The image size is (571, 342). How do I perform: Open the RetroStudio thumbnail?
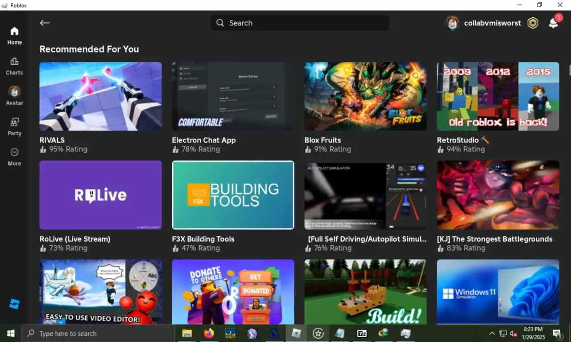[498, 96]
